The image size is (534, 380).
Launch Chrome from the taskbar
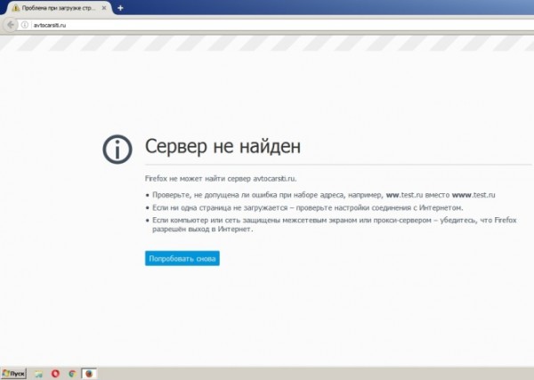click(x=72, y=374)
